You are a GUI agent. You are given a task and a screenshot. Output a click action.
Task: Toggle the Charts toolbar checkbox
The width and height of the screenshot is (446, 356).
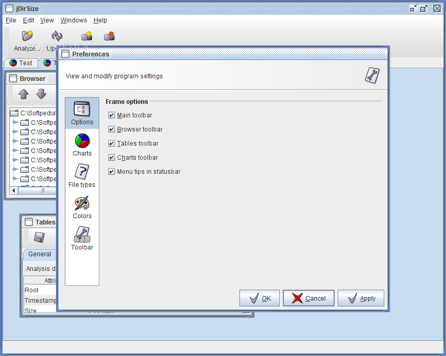pos(111,157)
